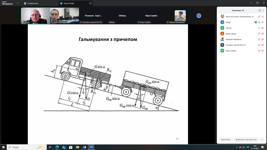This screenshot has width=267, height=150.
Task: Select the Экран (OlegS) tab
Action: click(69, 3)
